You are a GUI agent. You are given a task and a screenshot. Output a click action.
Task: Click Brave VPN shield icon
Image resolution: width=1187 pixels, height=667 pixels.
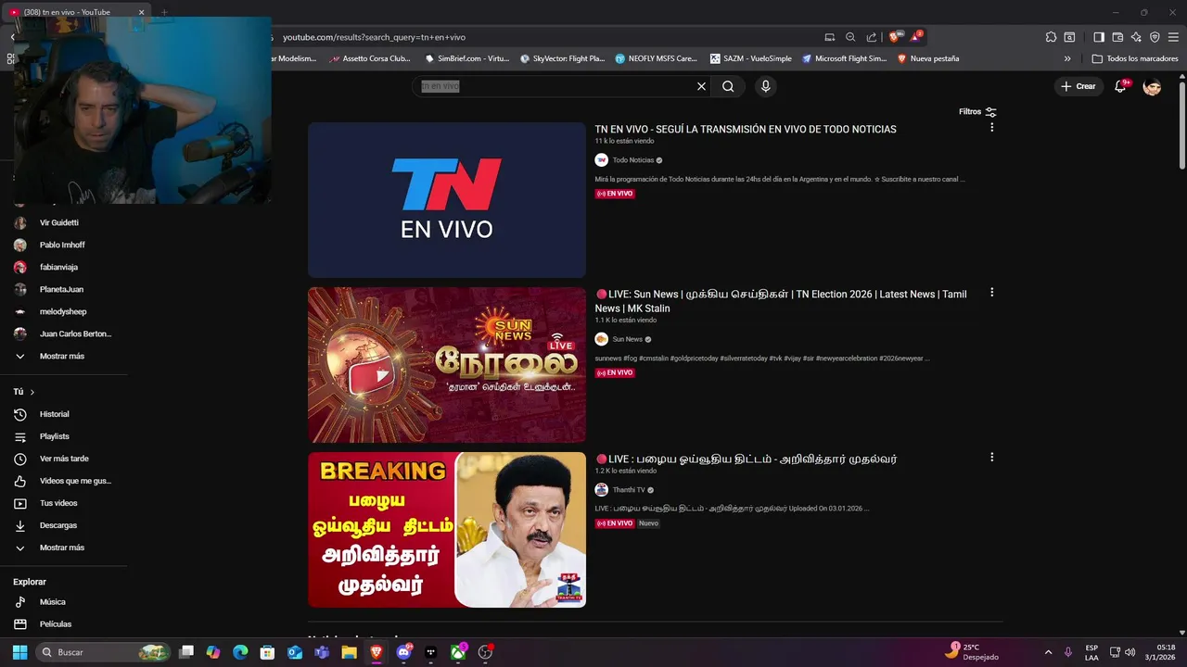click(x=1155, y=37)
